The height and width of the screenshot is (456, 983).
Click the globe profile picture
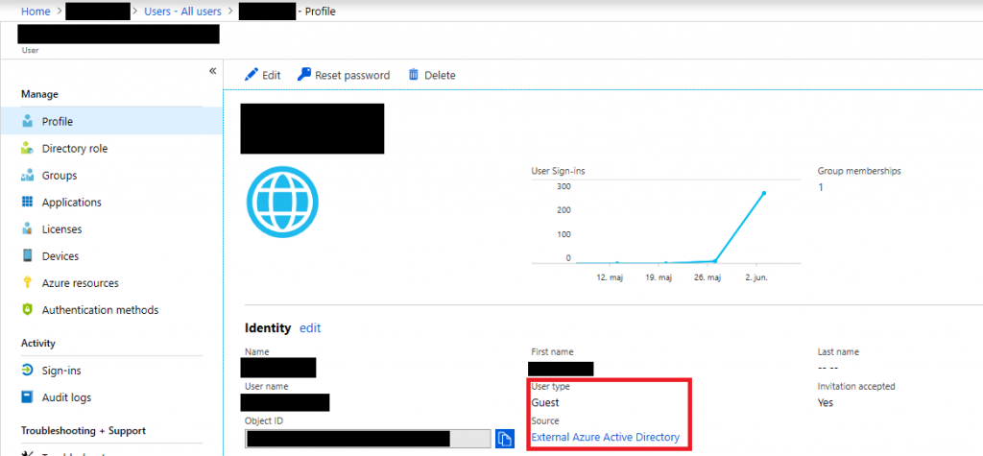click(283, 202)
